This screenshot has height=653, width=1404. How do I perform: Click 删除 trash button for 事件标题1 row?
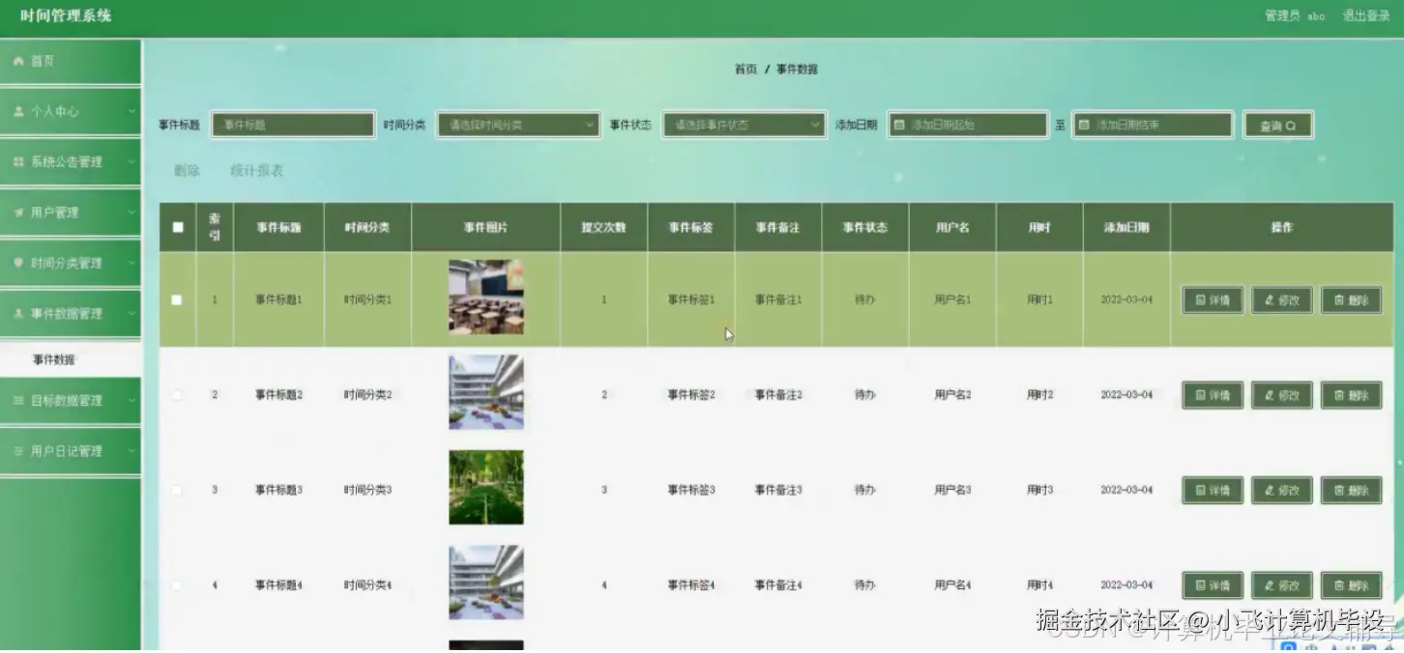pos(1351,300)
